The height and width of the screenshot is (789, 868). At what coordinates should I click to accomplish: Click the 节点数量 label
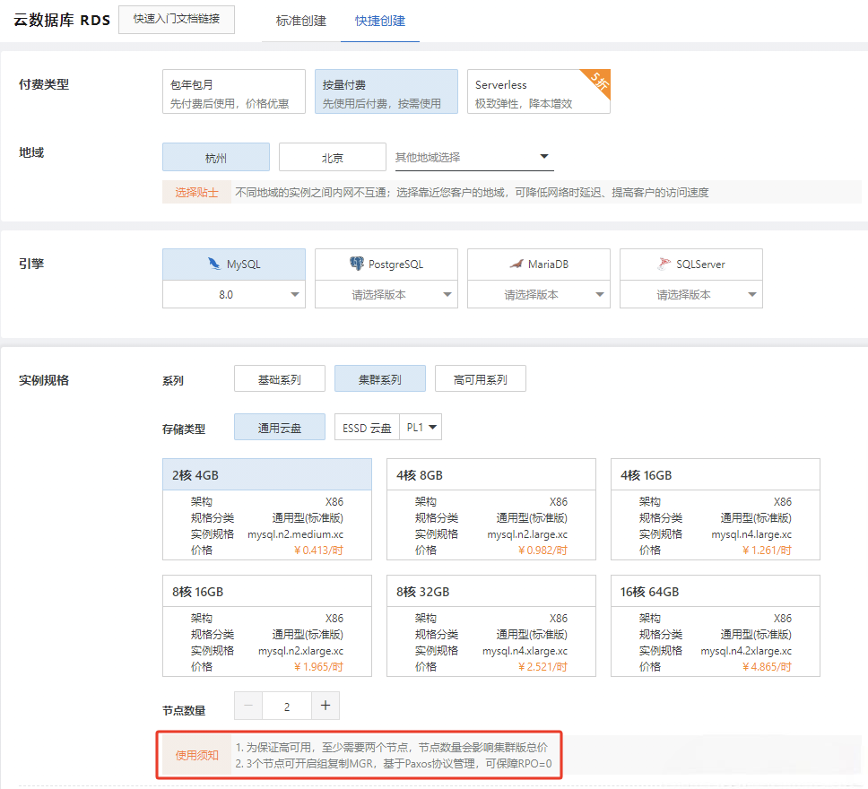pos(184,710)
